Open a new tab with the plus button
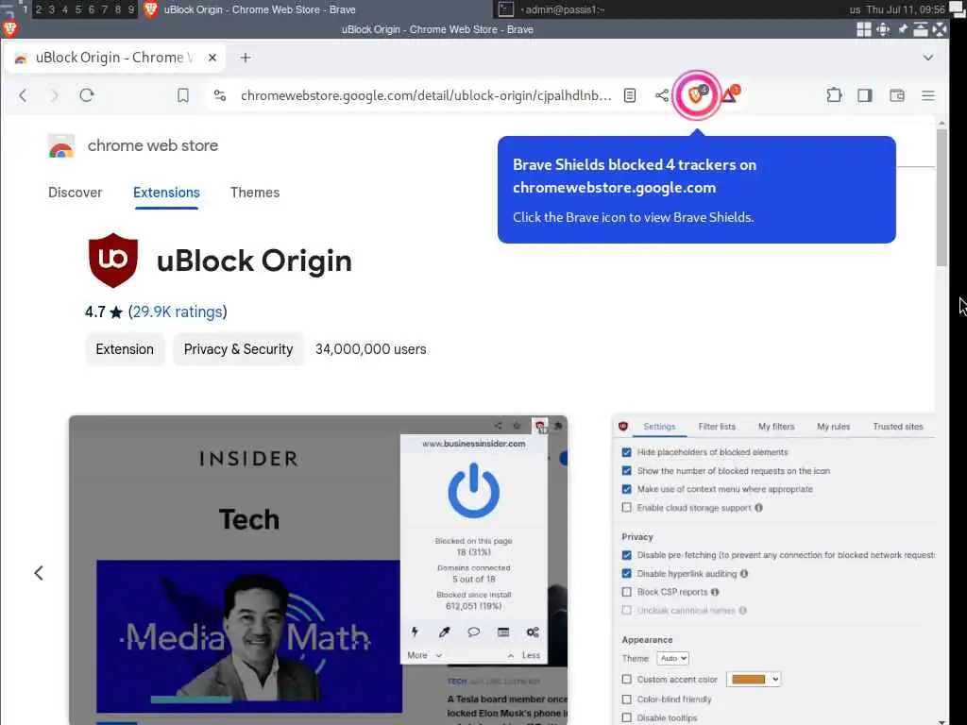 (246, 58)
